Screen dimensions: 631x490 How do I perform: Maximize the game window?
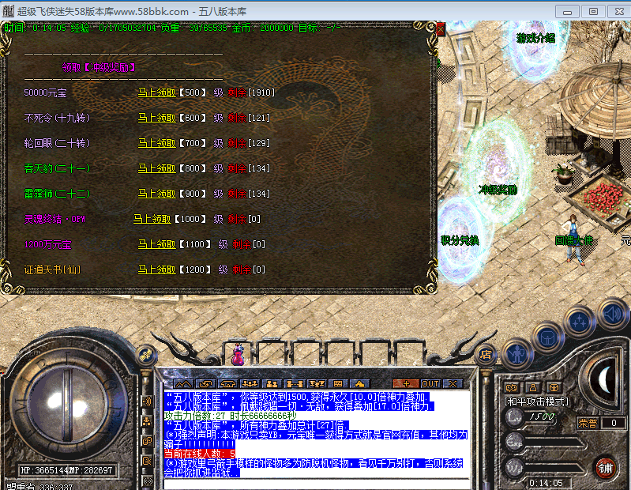pyautogui.click(x=593, y=11)
